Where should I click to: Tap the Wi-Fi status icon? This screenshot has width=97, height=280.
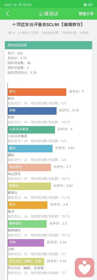20,5
